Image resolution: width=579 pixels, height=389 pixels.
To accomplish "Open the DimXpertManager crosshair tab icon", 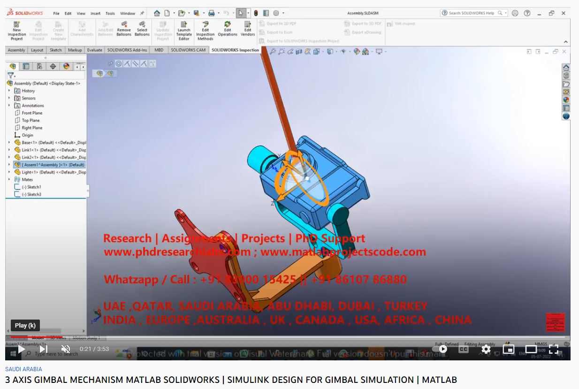I will point(53,66).
